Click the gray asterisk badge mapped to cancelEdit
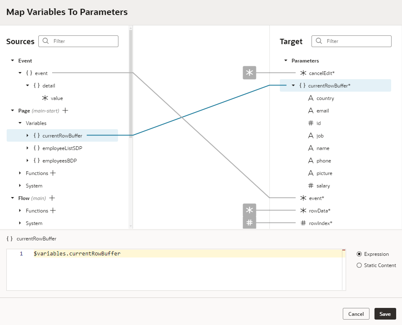This screenshot has width=402, height=325. [x=249, y=73]
